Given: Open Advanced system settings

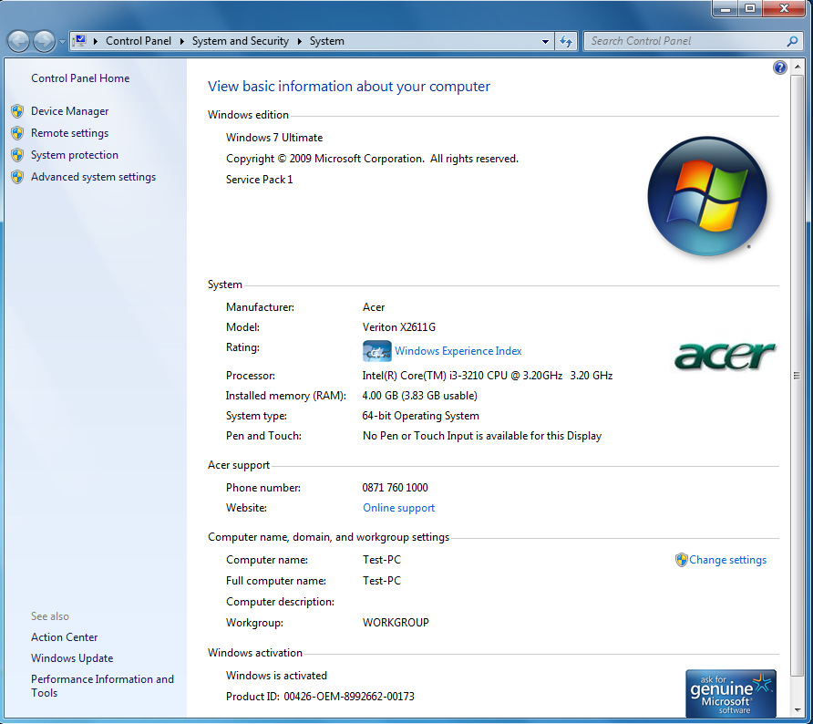Looking at the screenshot, I should [x=93, y=177].
